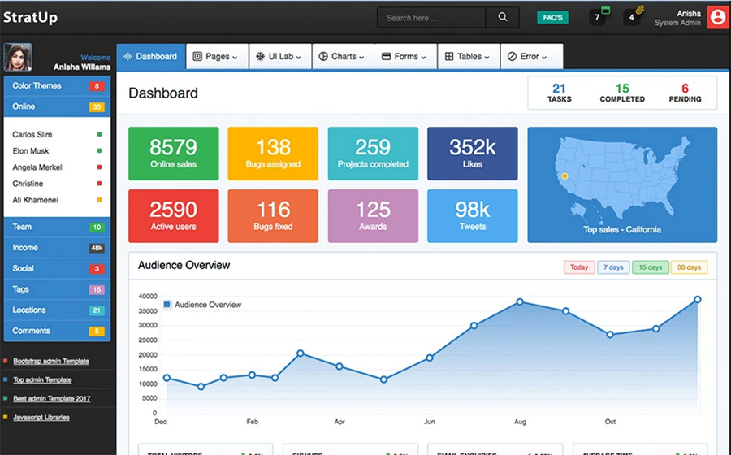Expand the Pages dropdown menu
This screenshot has height=455, width=731.
click(215, 57)
